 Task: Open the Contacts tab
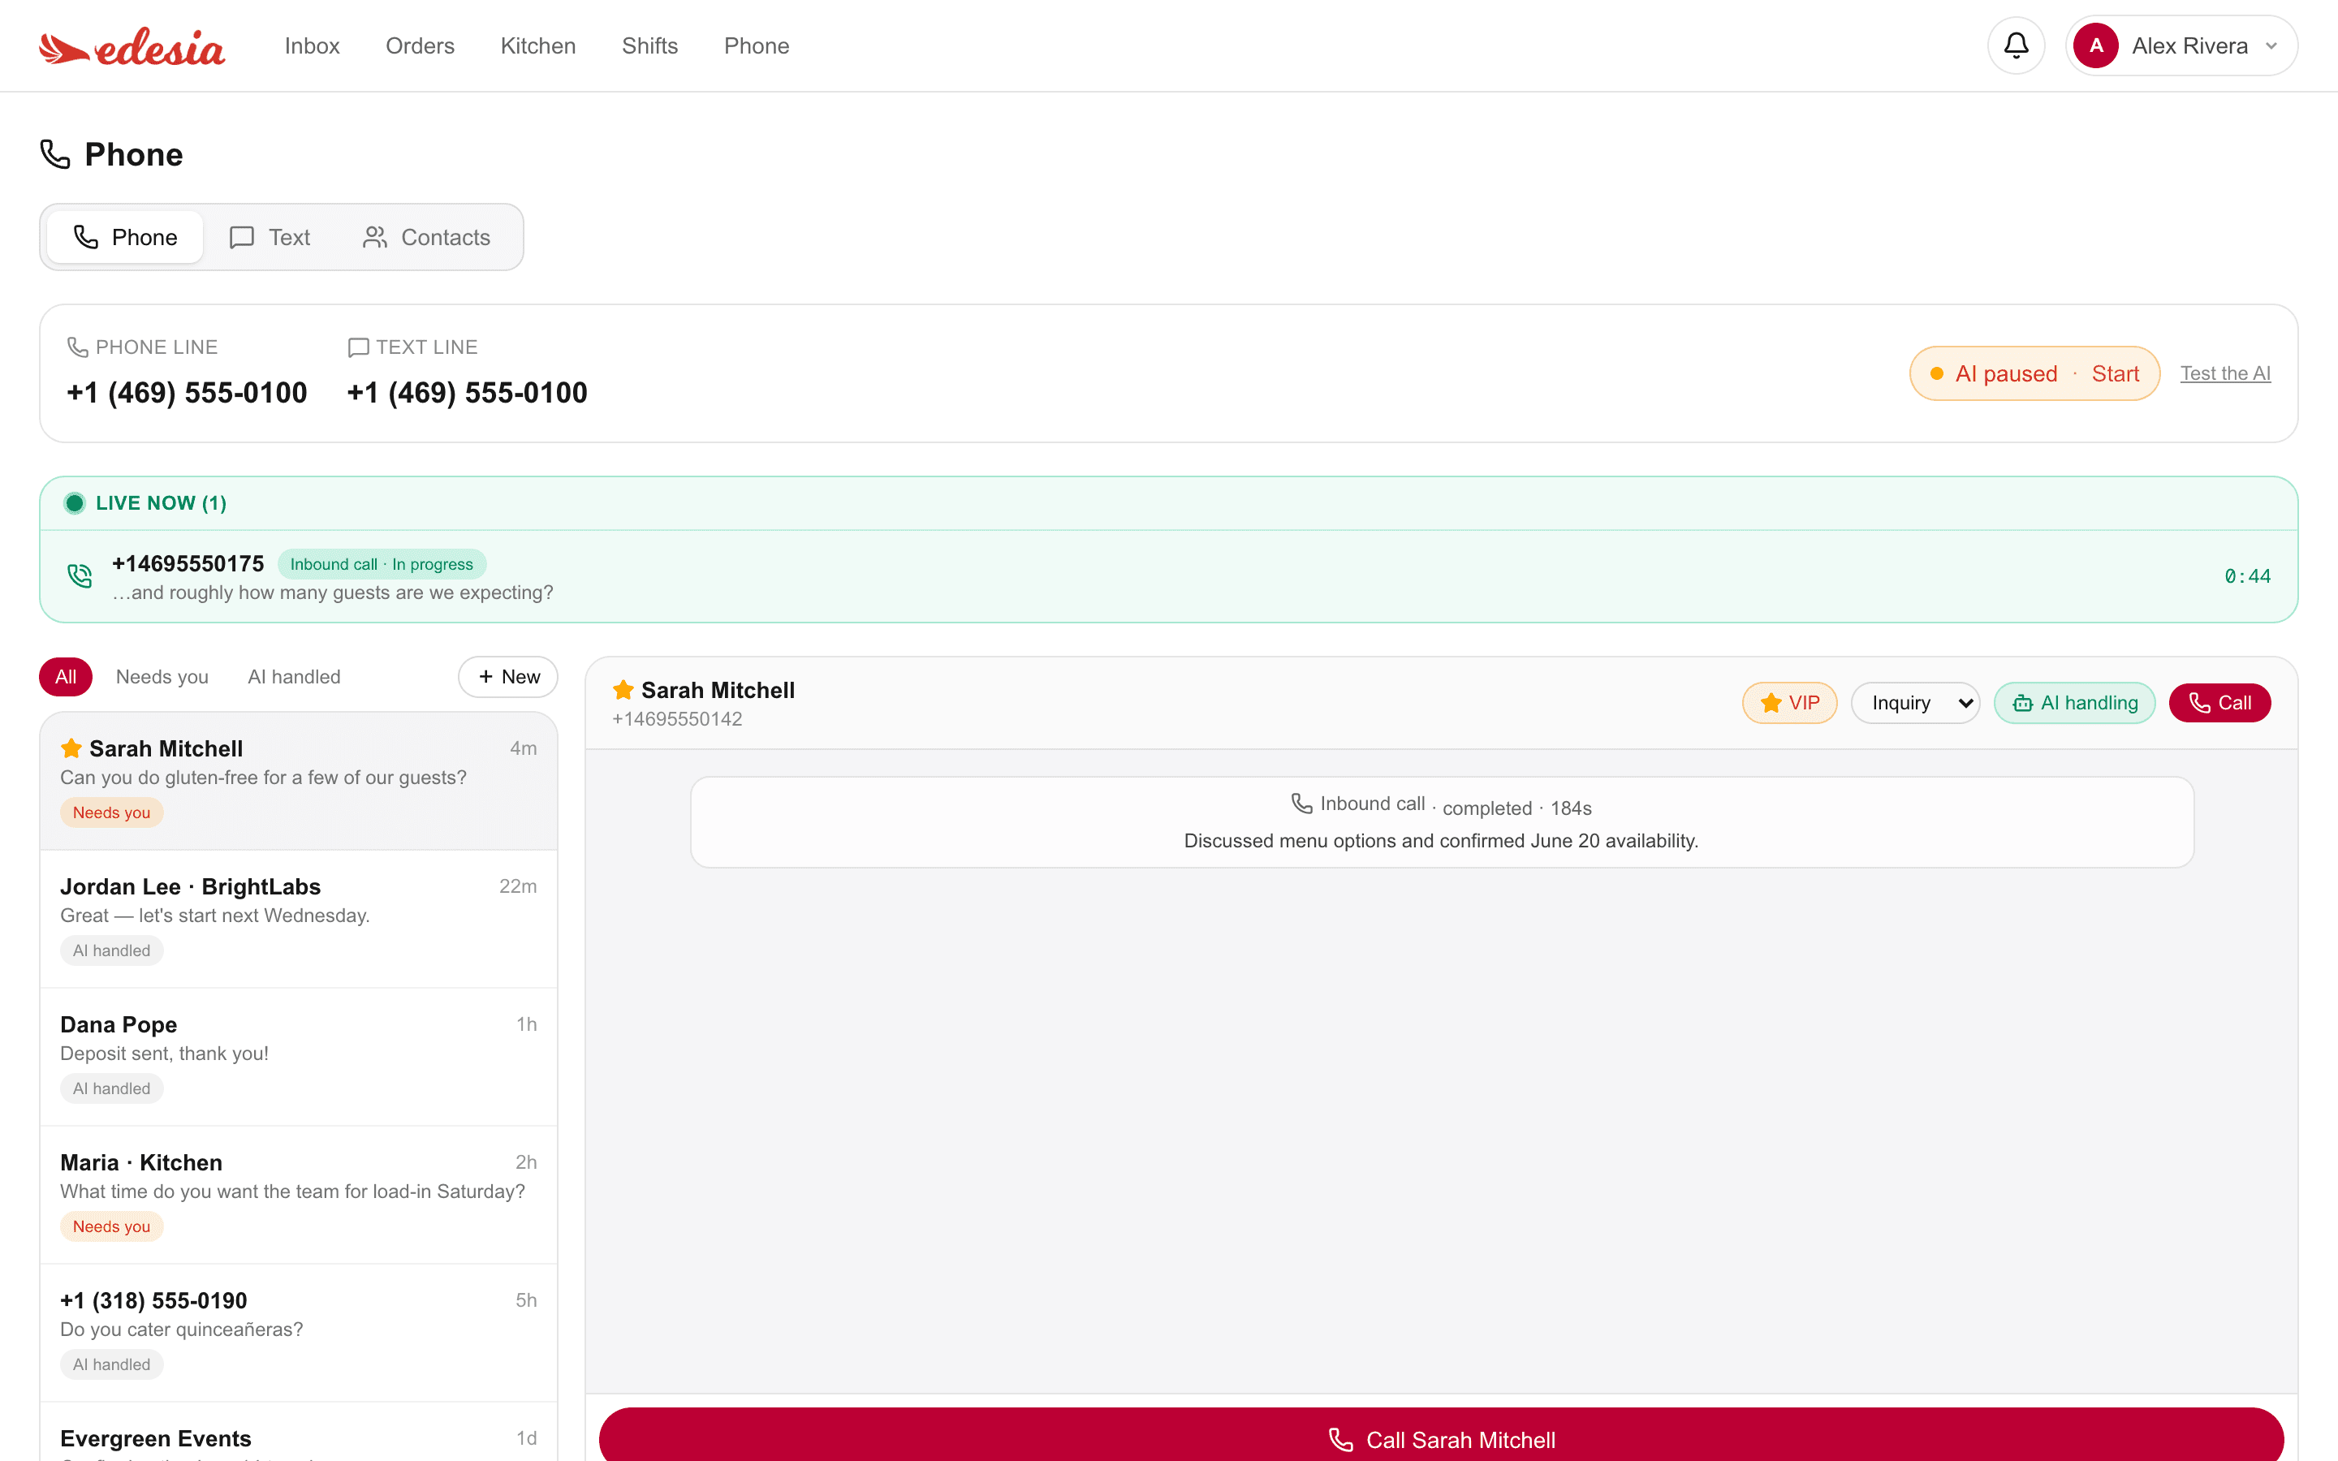pos(426,237)
